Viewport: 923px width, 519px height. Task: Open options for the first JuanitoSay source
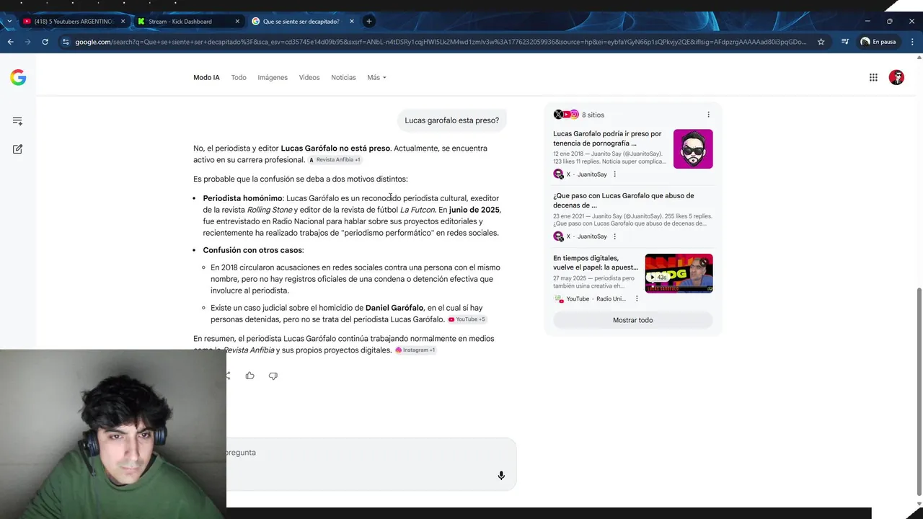point(614,174)
